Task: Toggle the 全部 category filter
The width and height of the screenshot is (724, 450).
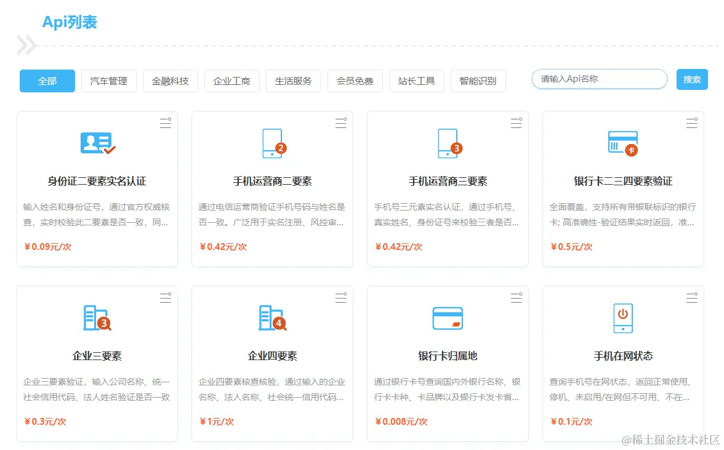Action: coord(47,80)
